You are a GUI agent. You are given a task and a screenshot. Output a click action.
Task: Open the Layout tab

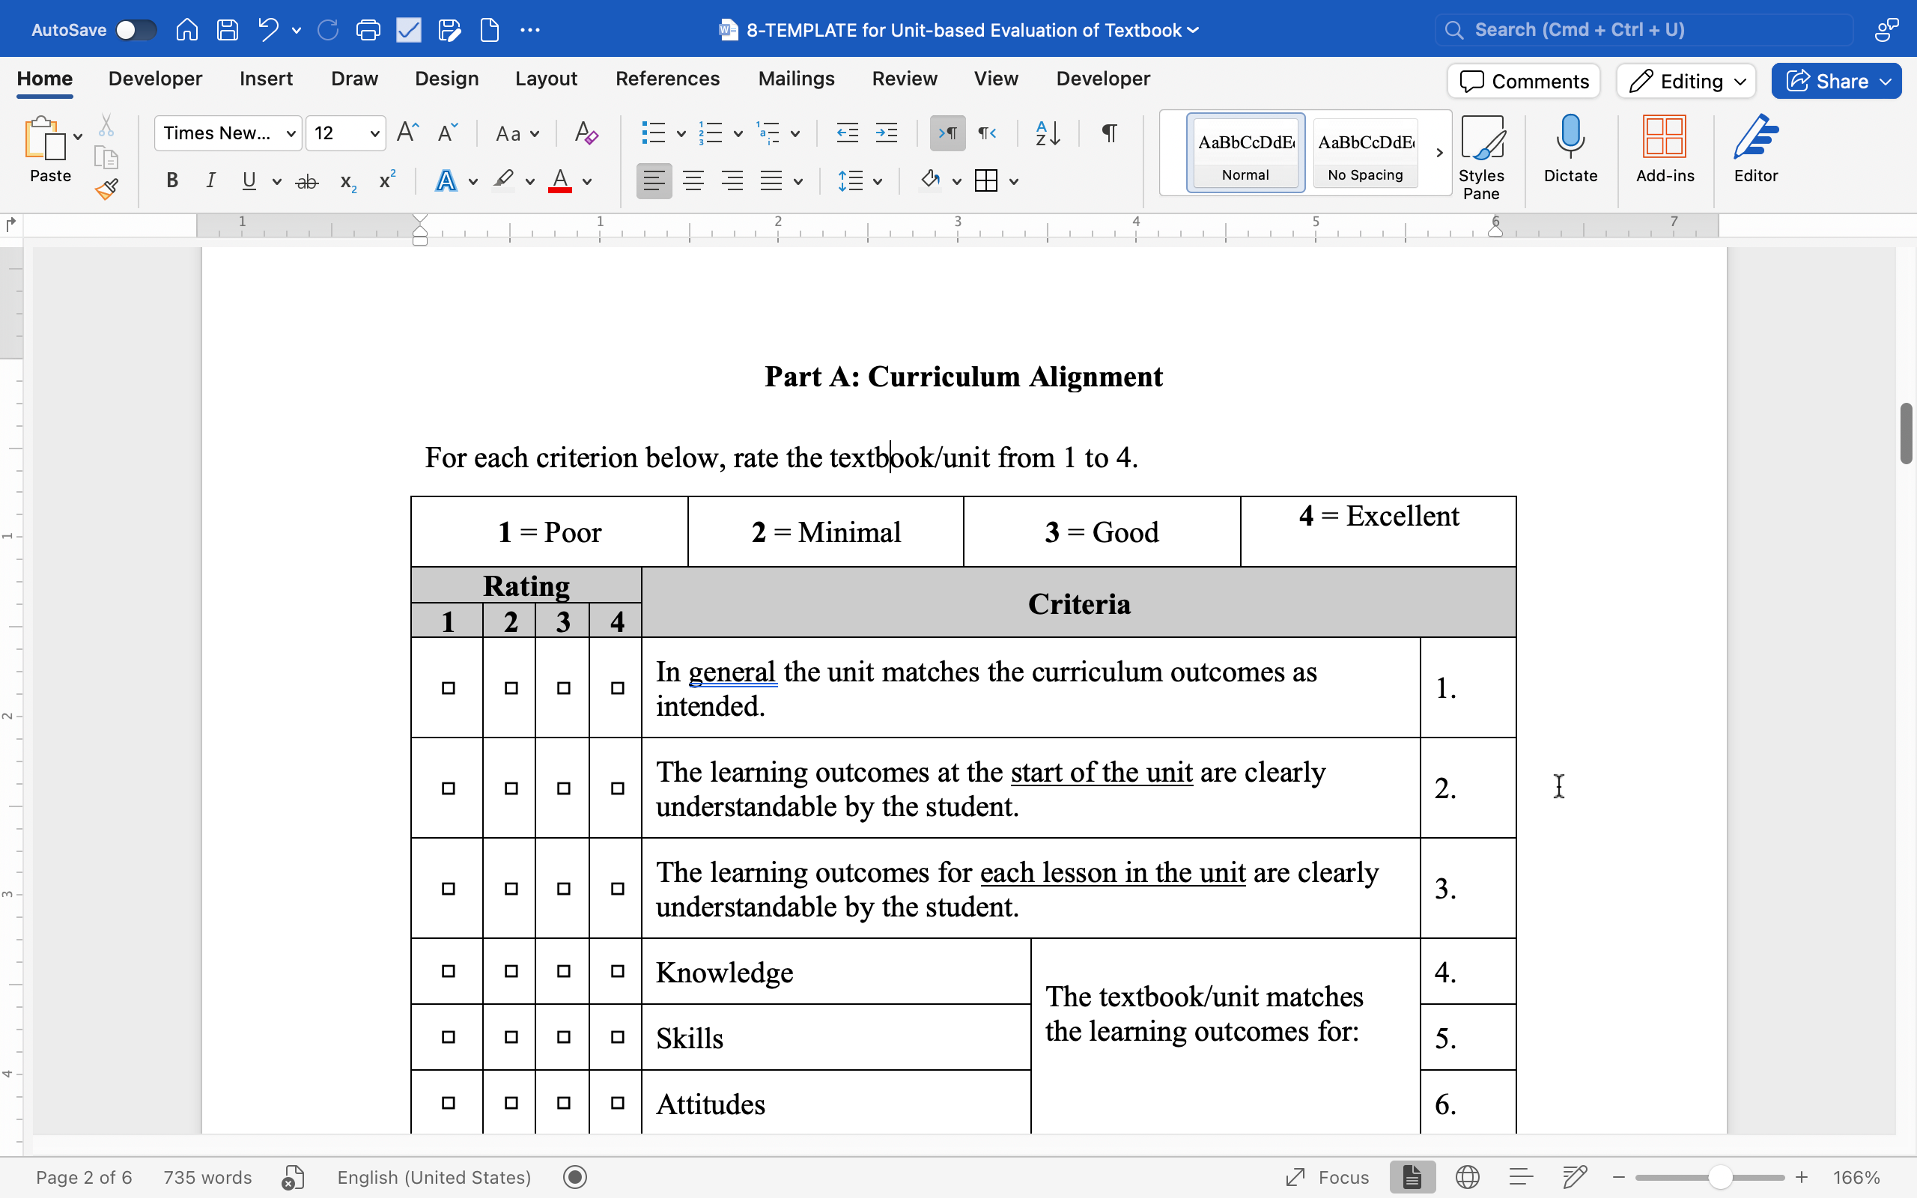point(546,79)
